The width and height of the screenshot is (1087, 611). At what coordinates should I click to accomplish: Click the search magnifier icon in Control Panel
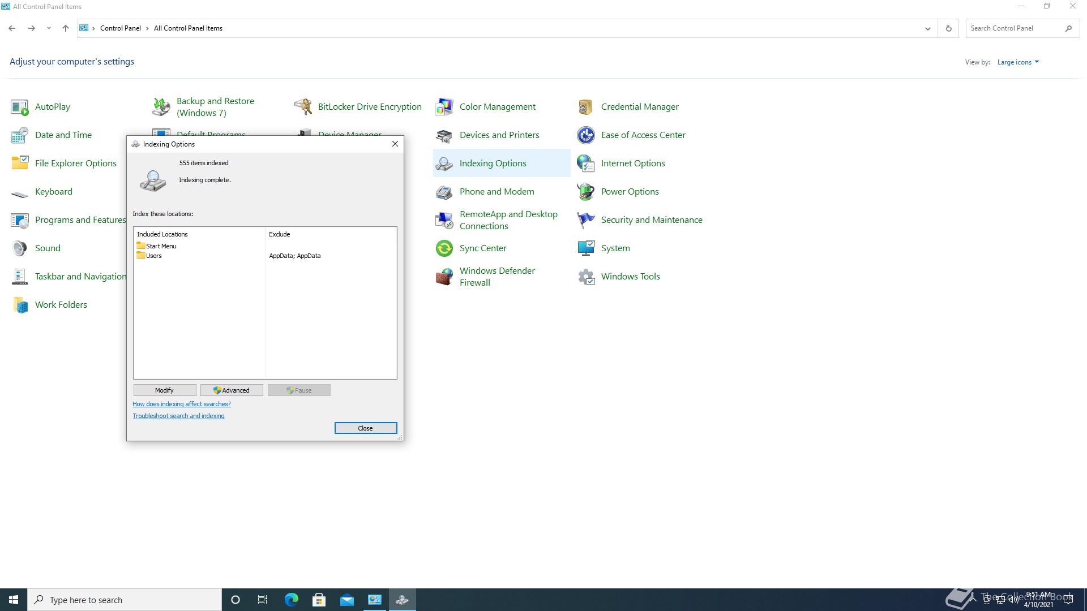(1068, 28)
